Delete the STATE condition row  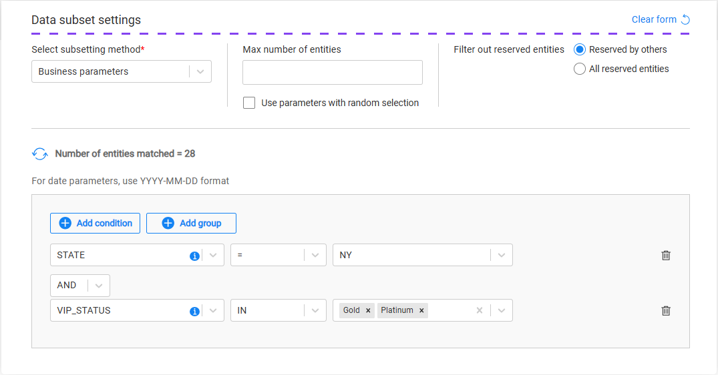[x=666, y=256]
